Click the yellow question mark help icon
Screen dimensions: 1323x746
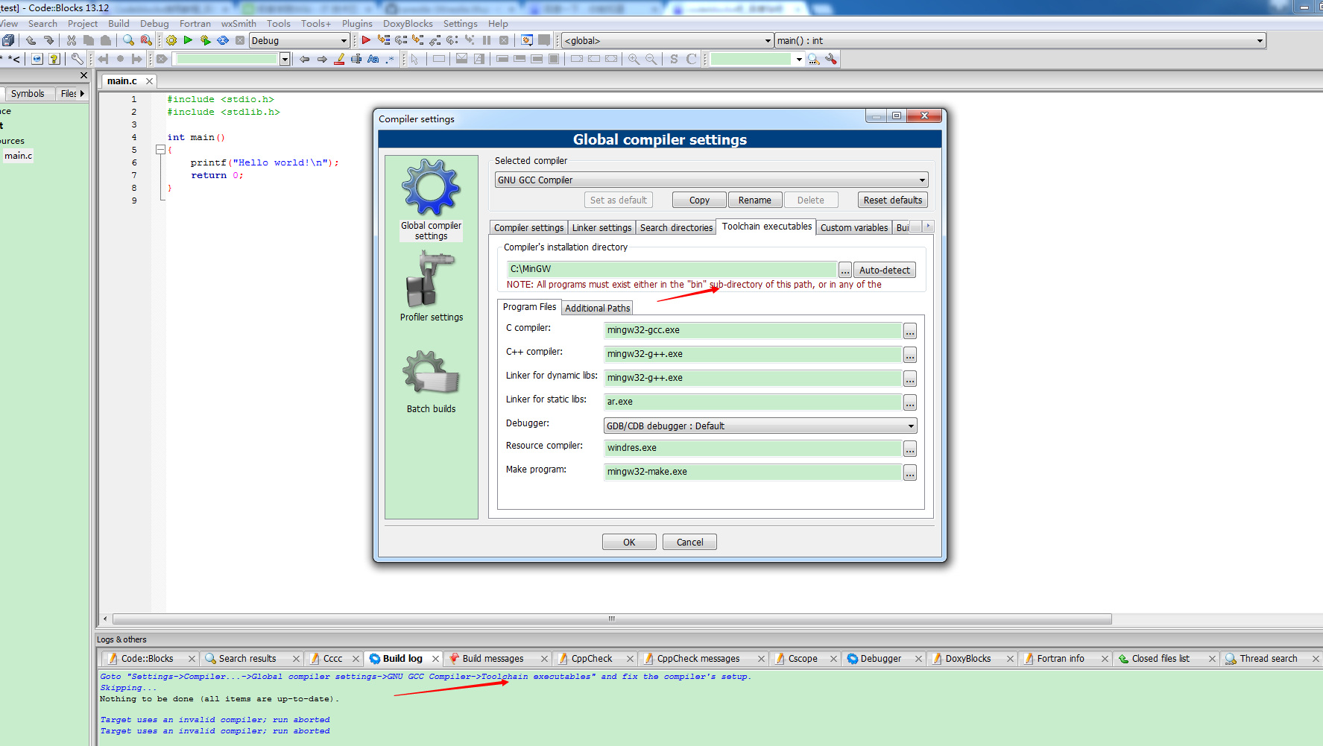(x=54, y=59)
